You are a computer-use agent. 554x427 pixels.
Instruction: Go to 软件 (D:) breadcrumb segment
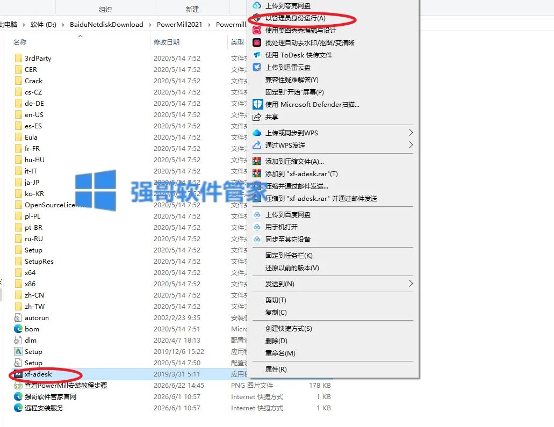[x=44, y=25]
